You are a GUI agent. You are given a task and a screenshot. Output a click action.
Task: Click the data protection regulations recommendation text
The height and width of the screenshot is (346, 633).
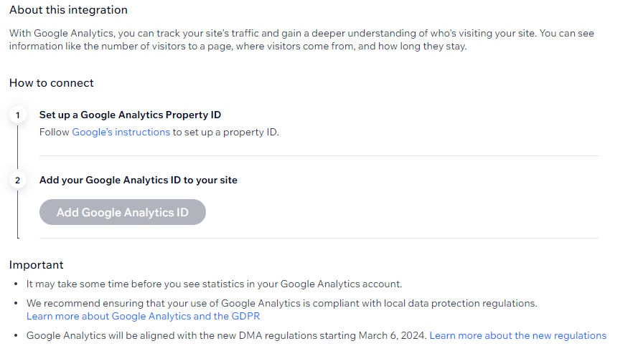[281, 304]
